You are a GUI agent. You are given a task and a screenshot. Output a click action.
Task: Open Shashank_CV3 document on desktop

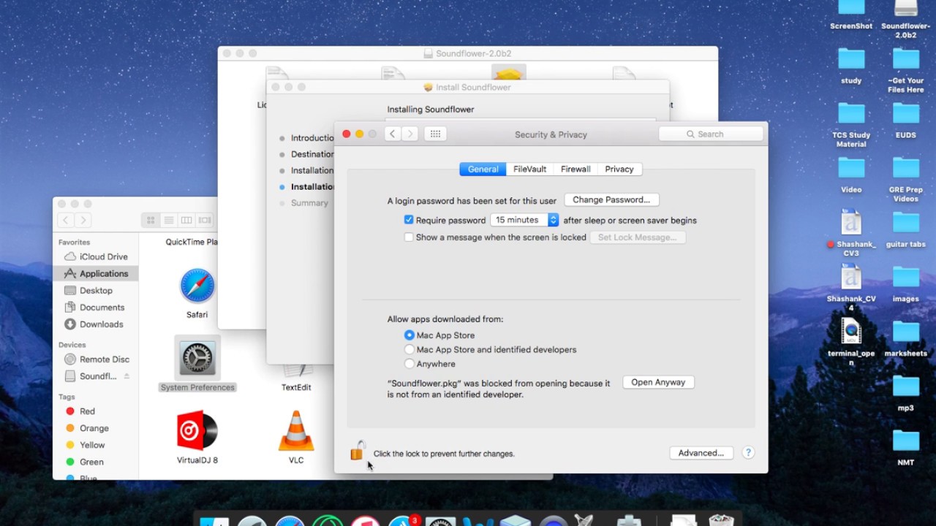point(851,223)
